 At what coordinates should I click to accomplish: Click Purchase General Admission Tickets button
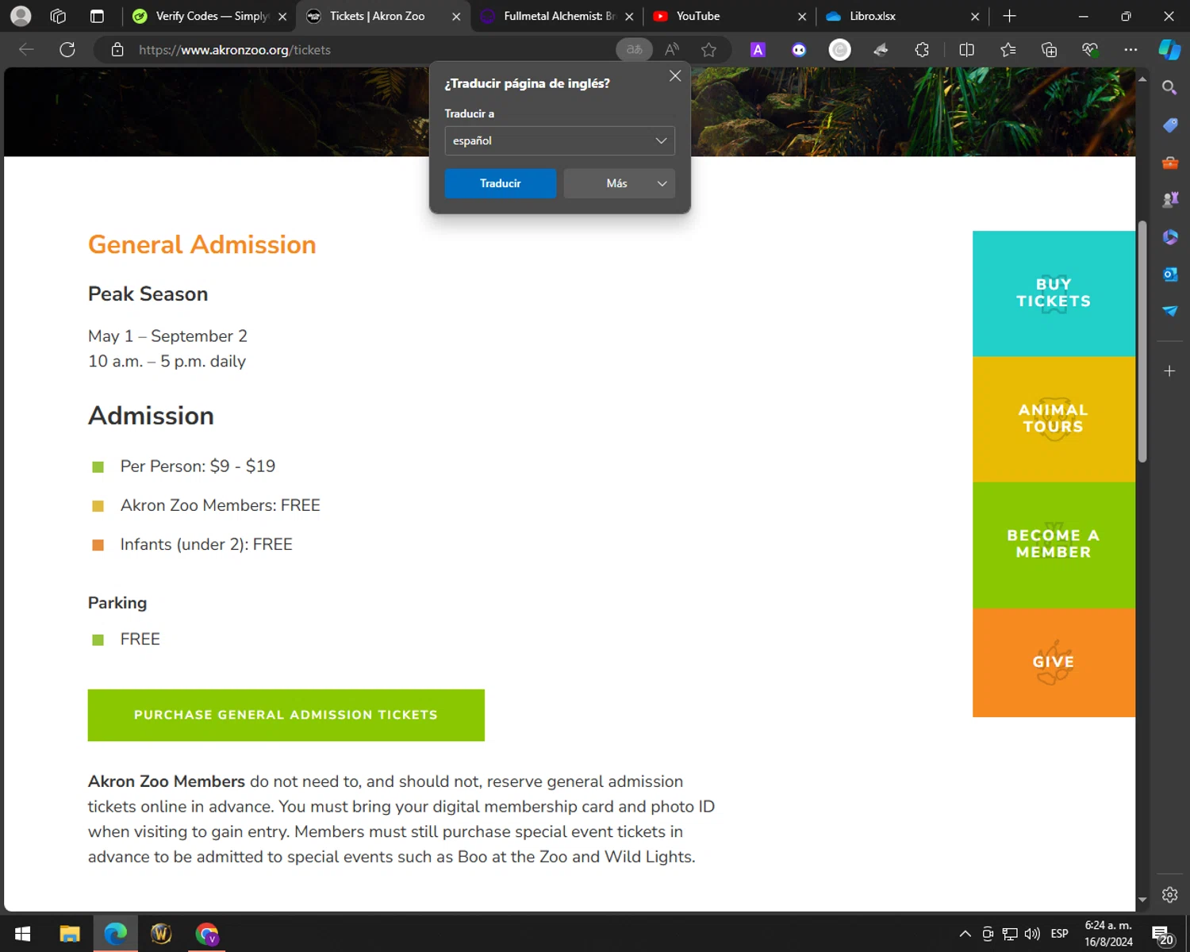[286, 715]
